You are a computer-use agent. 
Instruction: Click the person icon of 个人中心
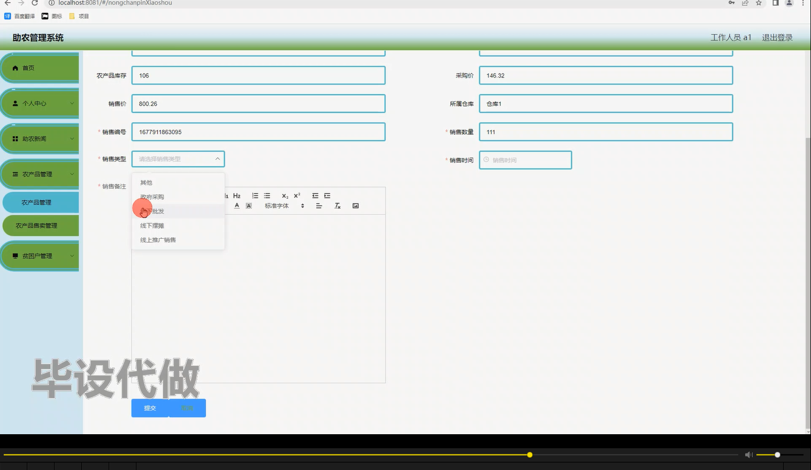coord(15,104)
